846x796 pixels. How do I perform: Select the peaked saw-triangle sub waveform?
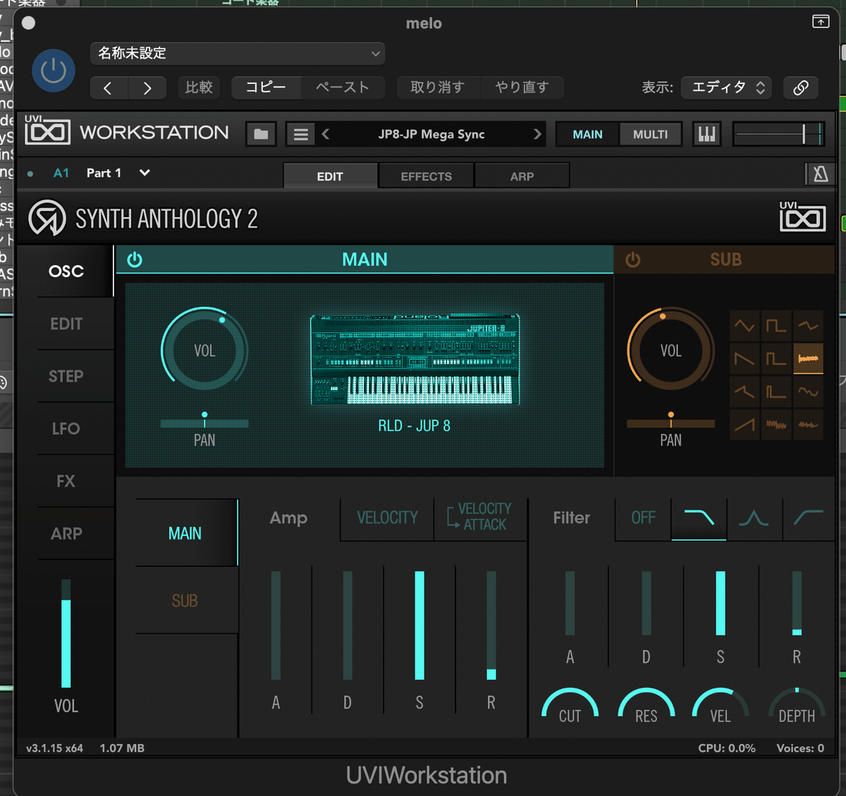pyautogui.click(x=744, y=391)
